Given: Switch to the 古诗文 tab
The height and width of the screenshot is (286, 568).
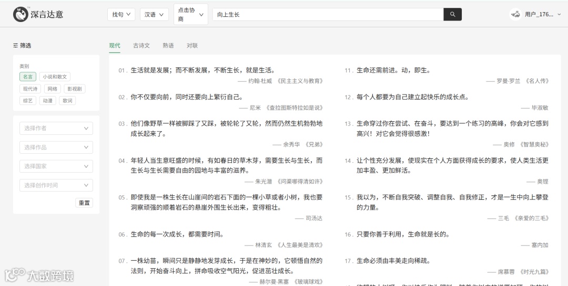Looking at the screenshot, I should (141, 46).
